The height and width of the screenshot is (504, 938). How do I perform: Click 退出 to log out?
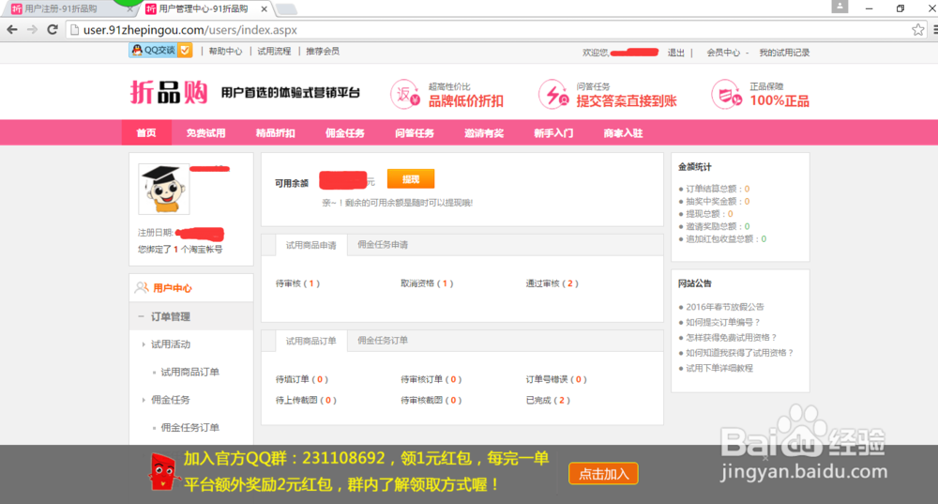(676, 53)
